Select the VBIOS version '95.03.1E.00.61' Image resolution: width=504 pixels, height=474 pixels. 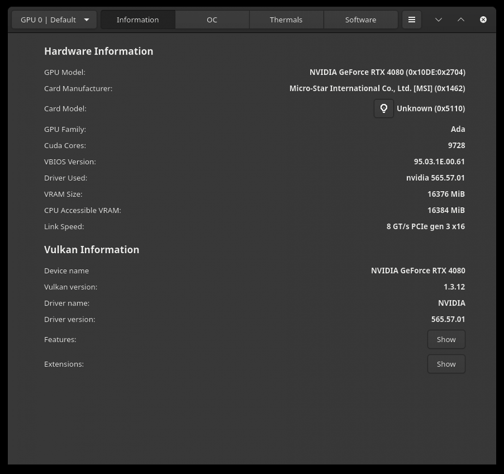tap(439, 162)
